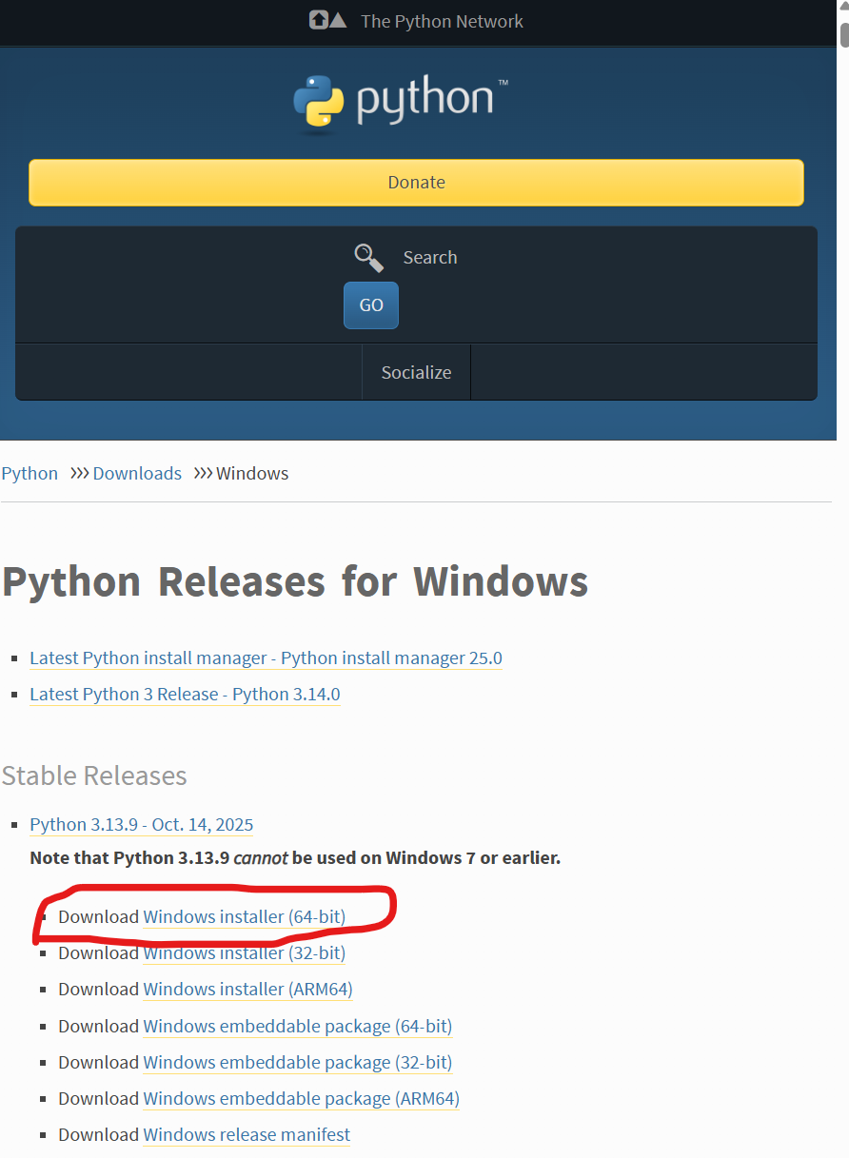
Task: Open The Python Network top menu toggle
Action: pyautogui.click(x=416, y=21)
